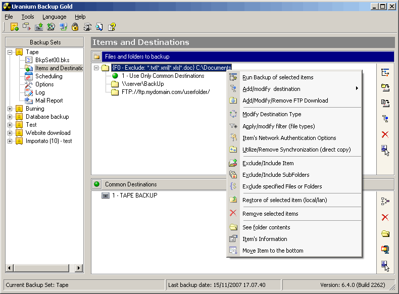
Task: Choose Exclude specified Files or Folders
Action: 294,186
